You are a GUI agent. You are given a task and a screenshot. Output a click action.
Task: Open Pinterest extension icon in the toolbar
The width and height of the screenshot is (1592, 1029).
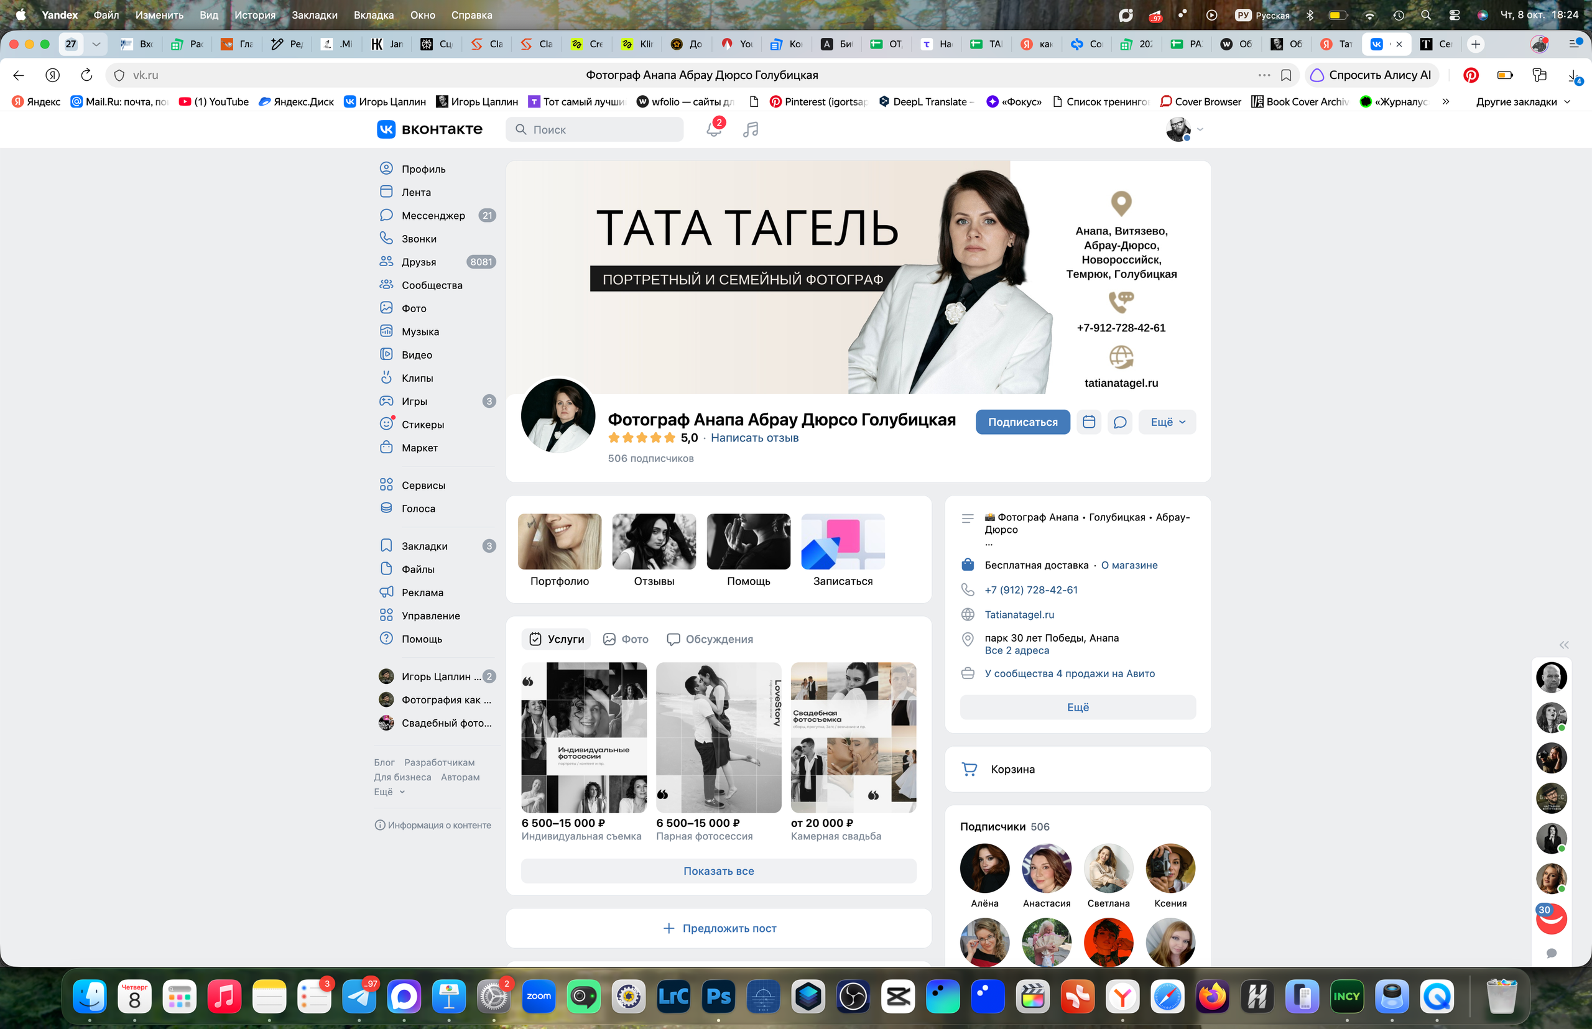click(x=1471, y=75)
